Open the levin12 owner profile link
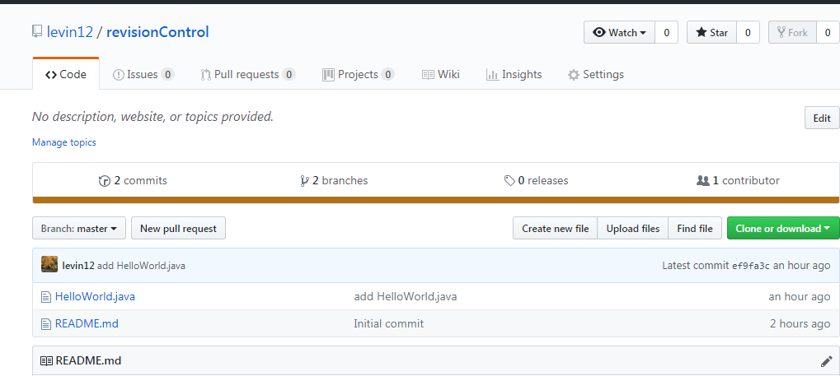The height and width of the screenshot is (376, 840). (x=69, y=32)
